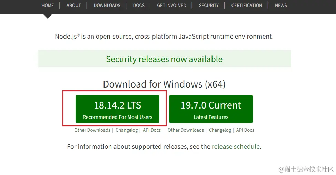336x175 pixels.
Task: Open API Docs for LTS release
Action: click(152, 130)
